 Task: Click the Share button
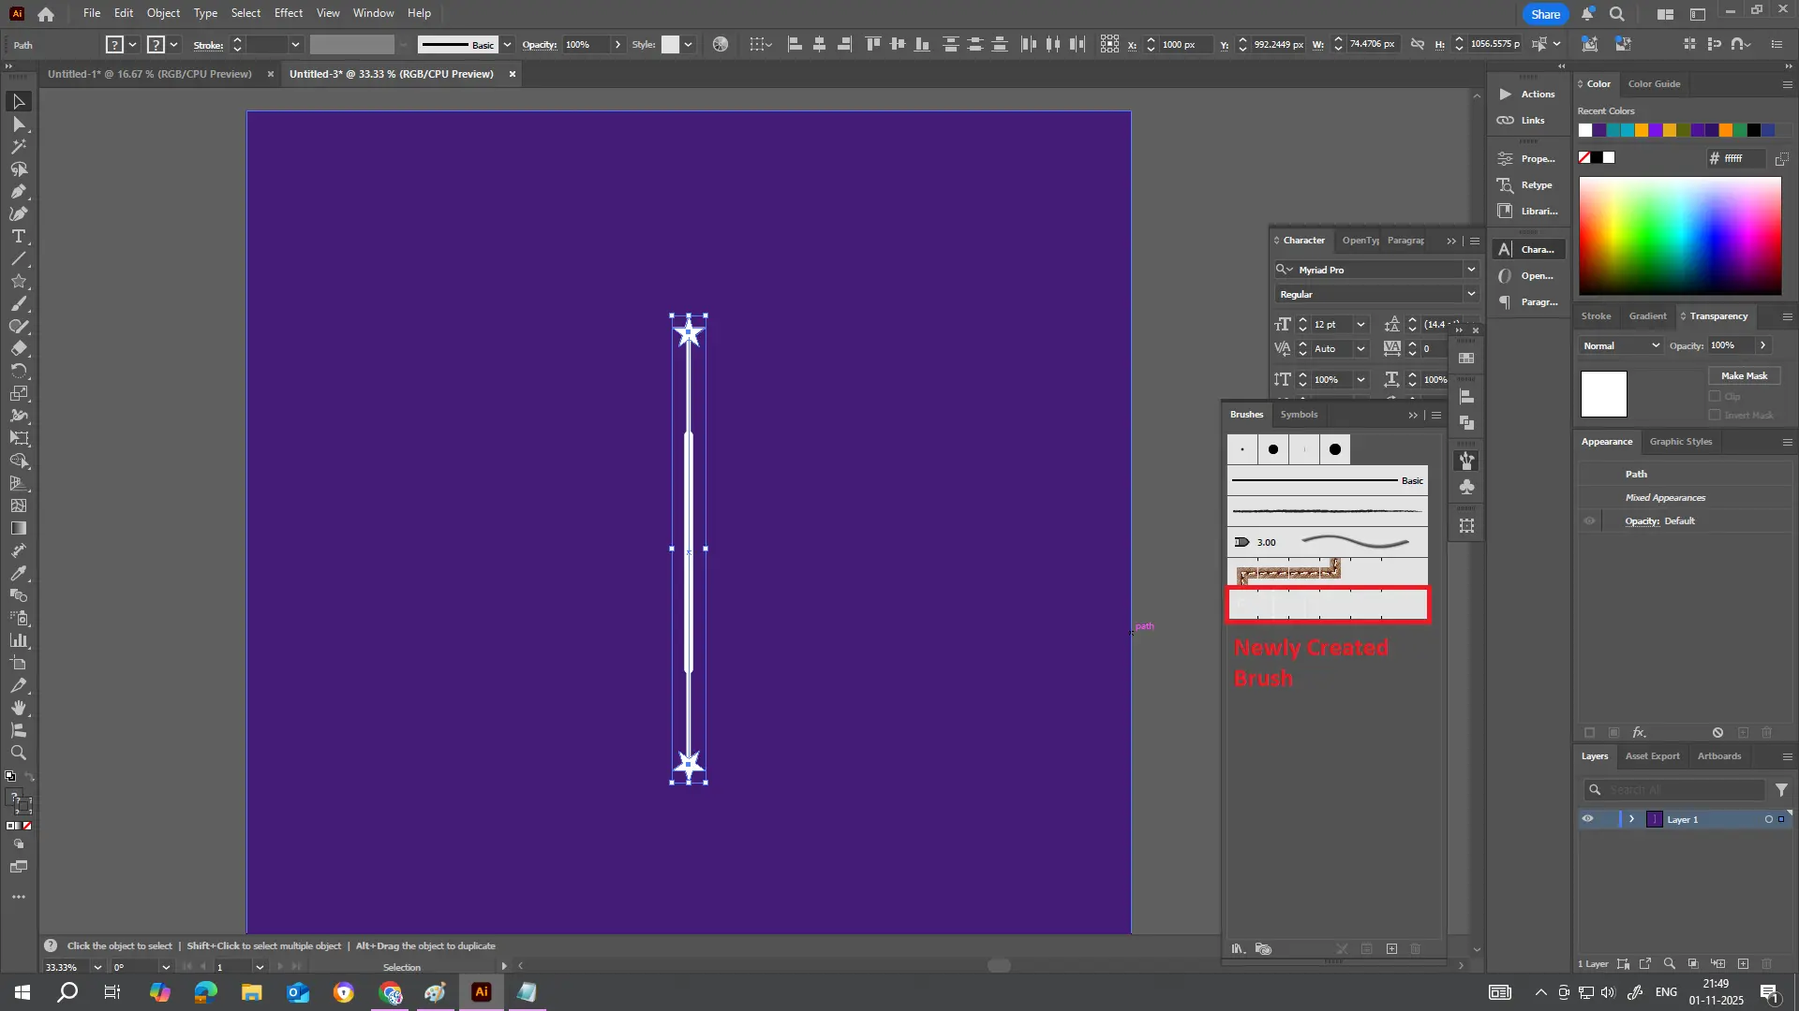1544,14
